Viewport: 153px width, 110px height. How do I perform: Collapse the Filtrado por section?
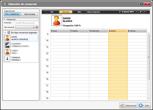point(5,20)
